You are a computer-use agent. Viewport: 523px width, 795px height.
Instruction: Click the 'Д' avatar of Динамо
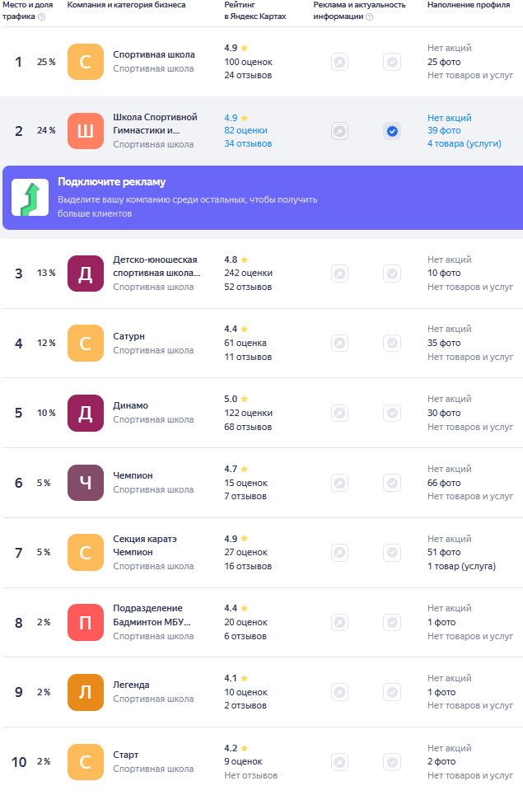[86, 414]
